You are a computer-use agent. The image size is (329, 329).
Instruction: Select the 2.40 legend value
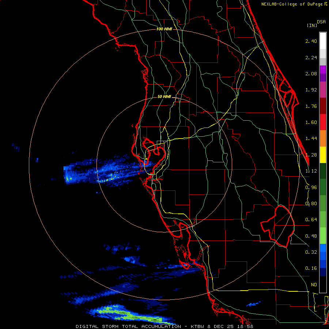point(311,41)
